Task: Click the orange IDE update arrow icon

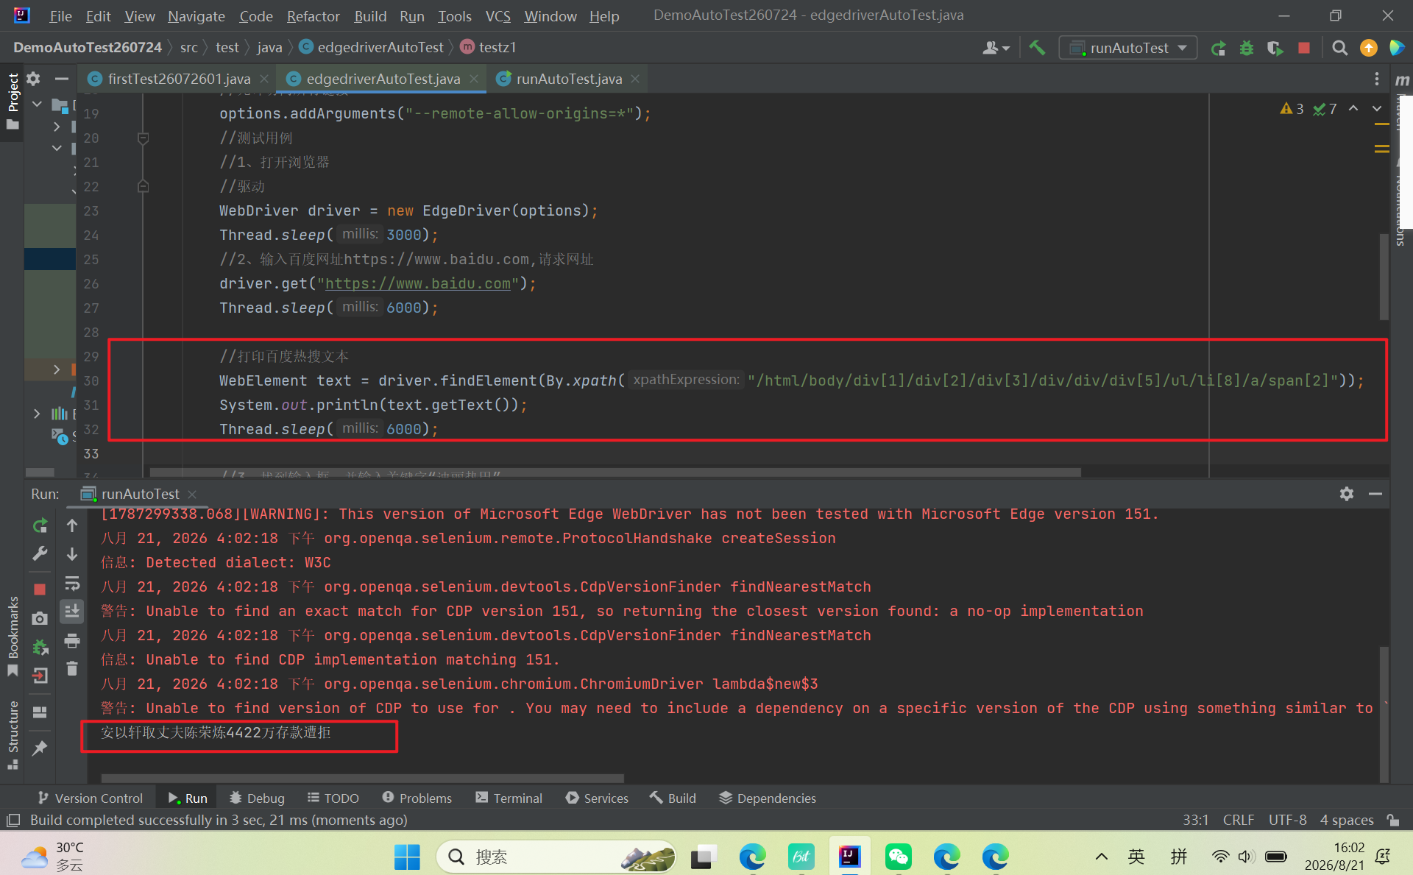Action: point(1368,48)
